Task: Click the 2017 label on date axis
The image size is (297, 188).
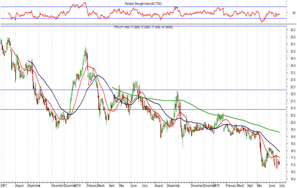Action: (x=5, y=185)
